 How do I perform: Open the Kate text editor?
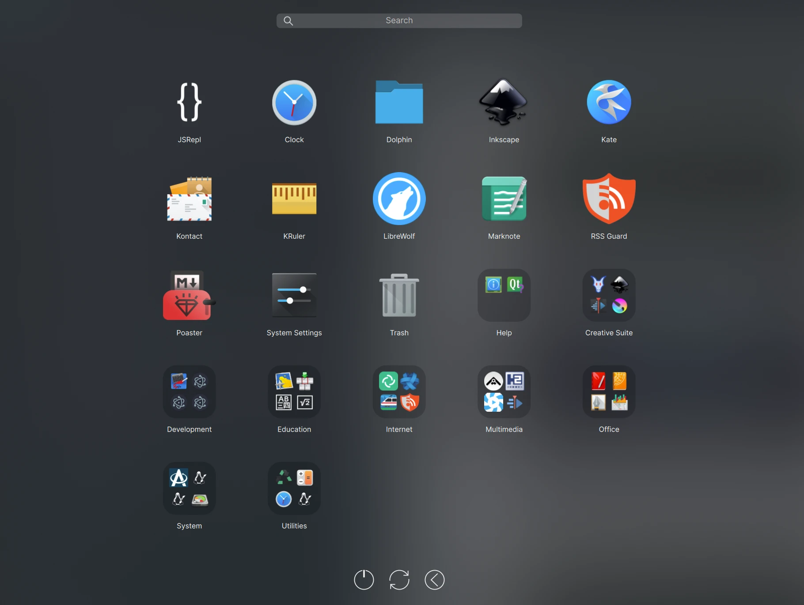[609, 102]
